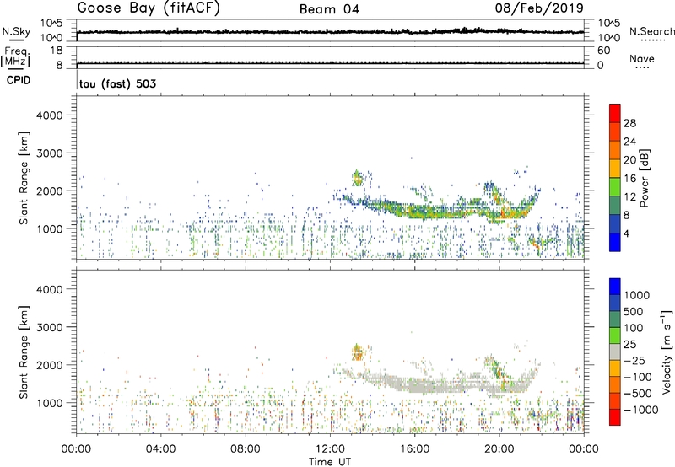Click the '2000' tick on the velocity panel
This screenshot has width=675, height=467.
pos(50,365)
